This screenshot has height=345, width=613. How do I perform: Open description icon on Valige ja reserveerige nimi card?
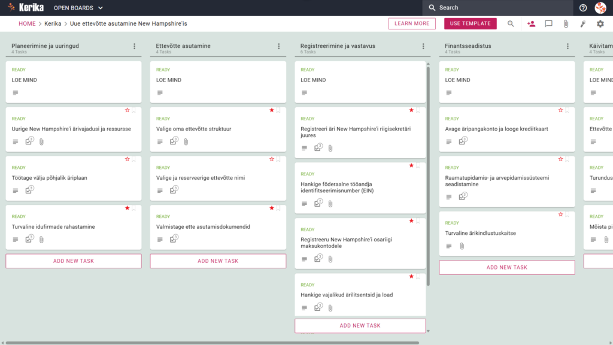point(160,191)
